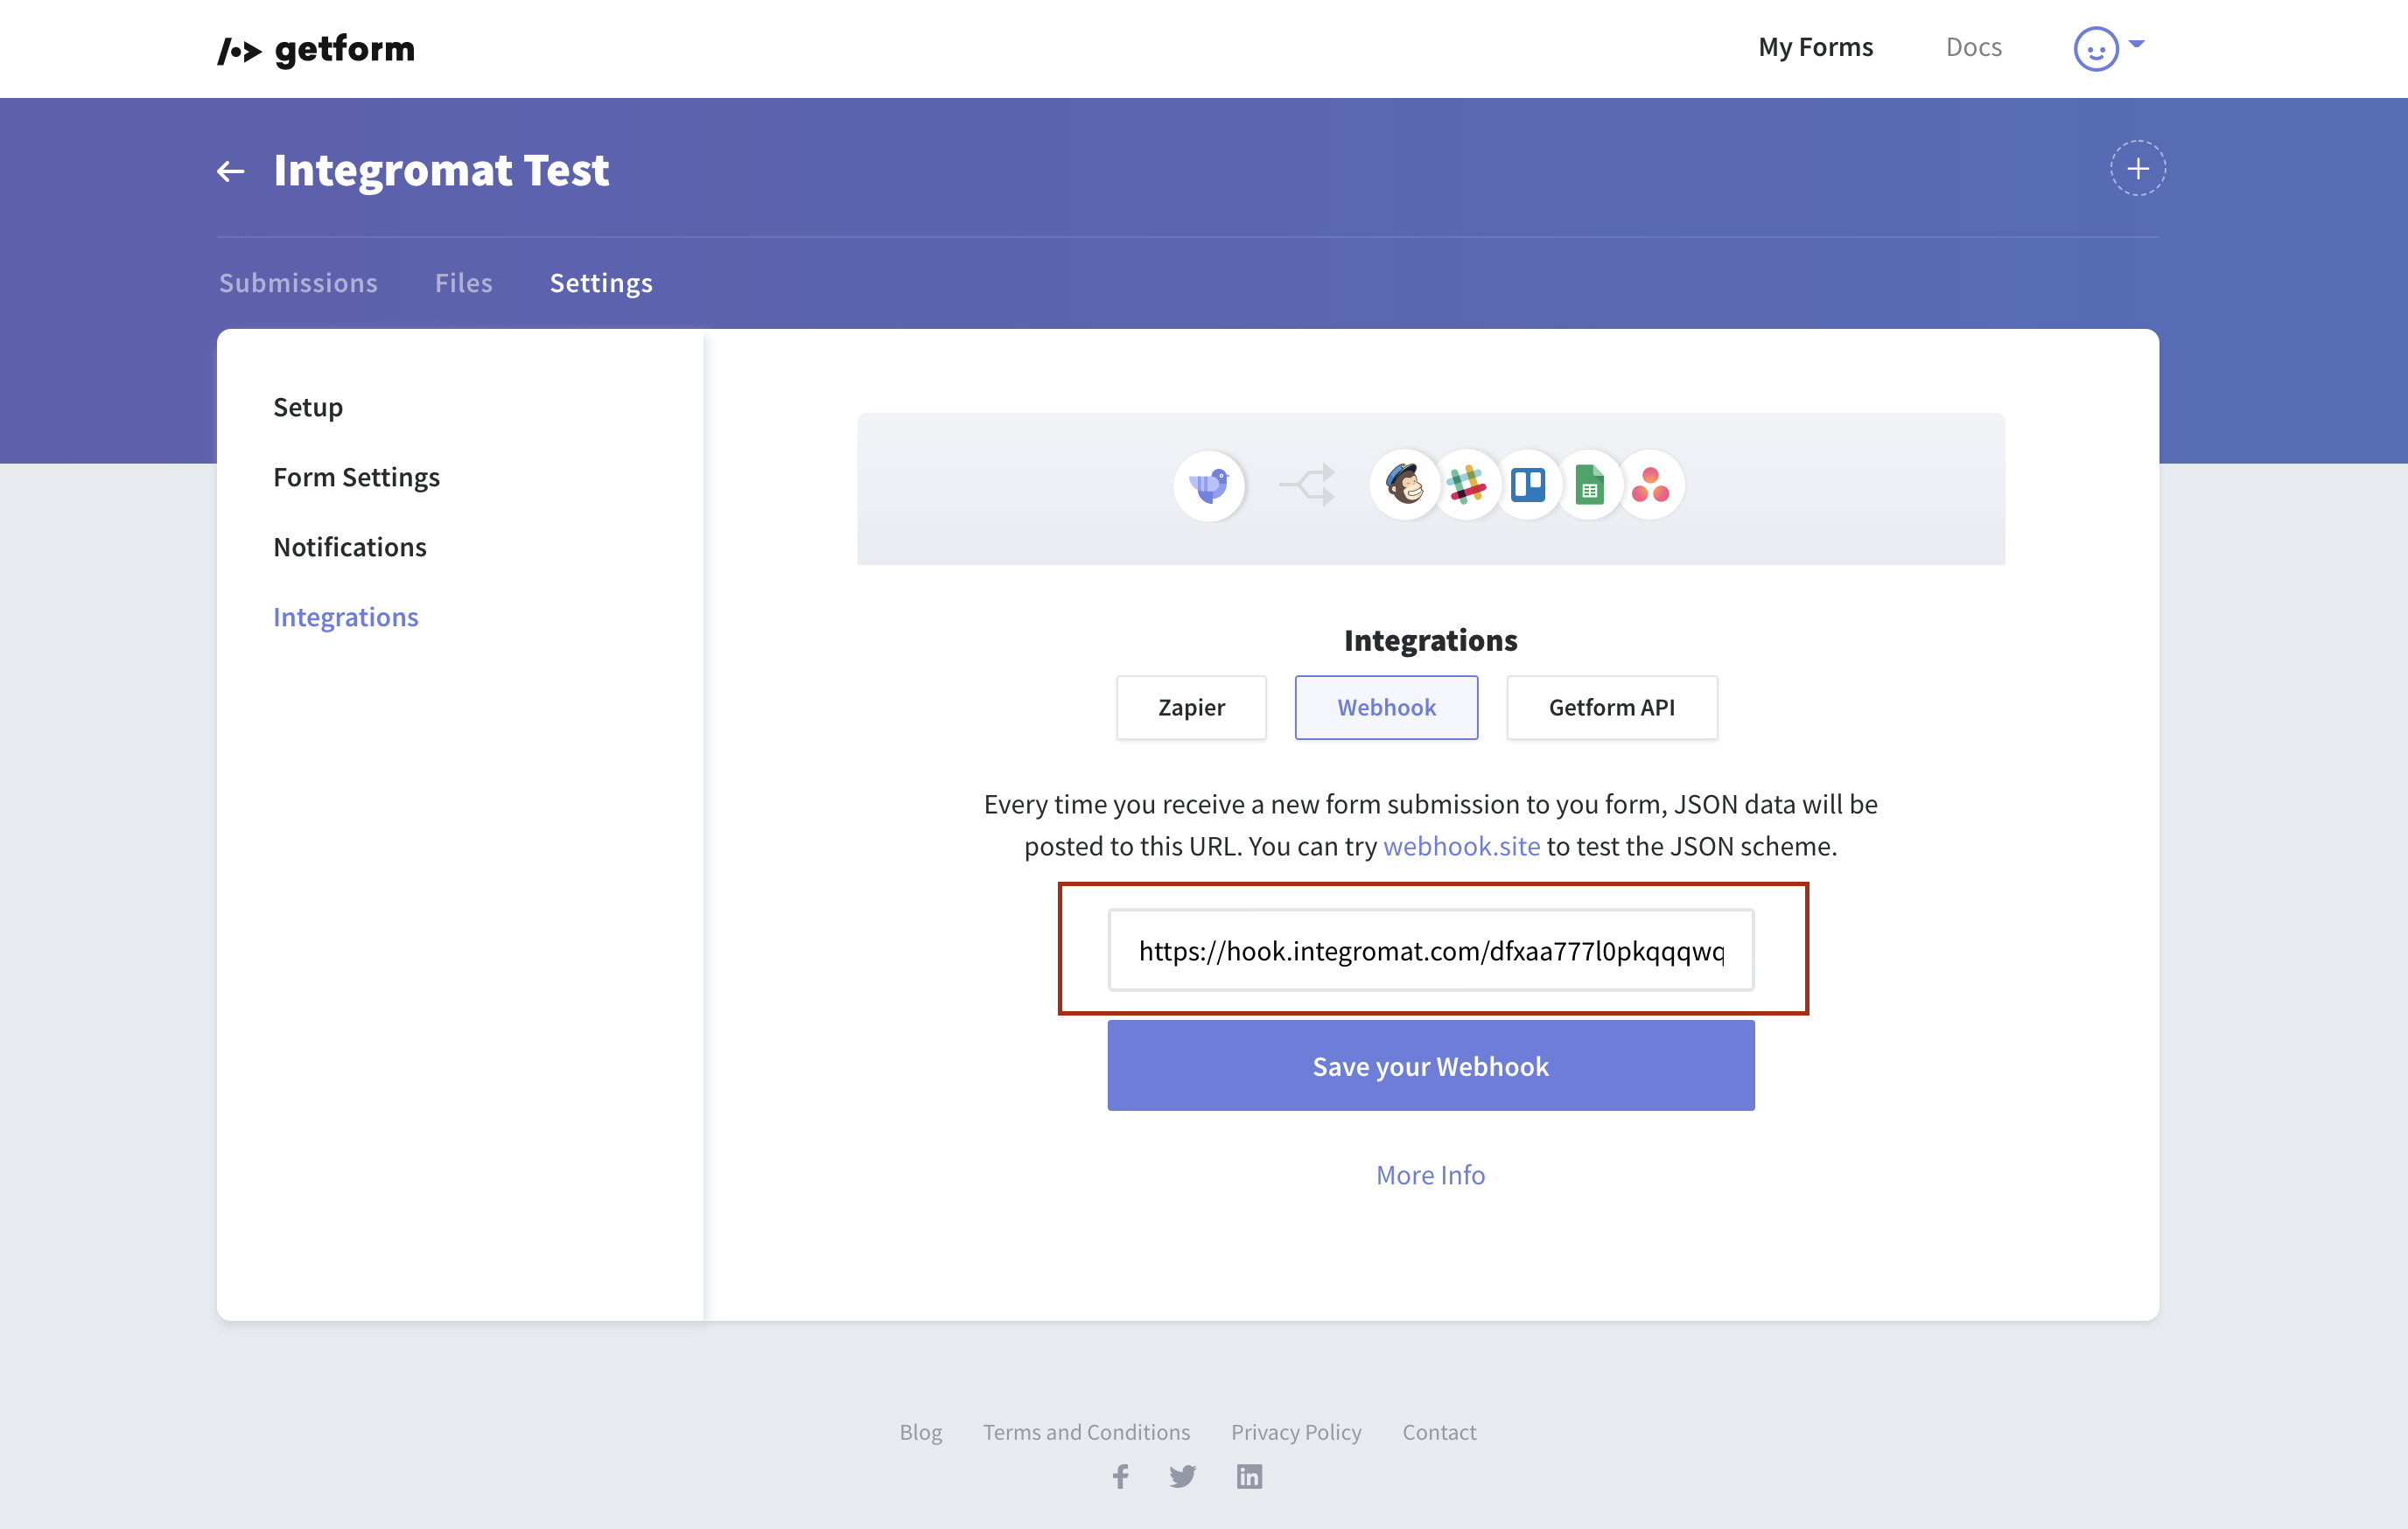Image resolution: width=2408 pixels, height=1529 pixels.
Task: Expand the account dropdown caret
Action: coord(2137,44)
